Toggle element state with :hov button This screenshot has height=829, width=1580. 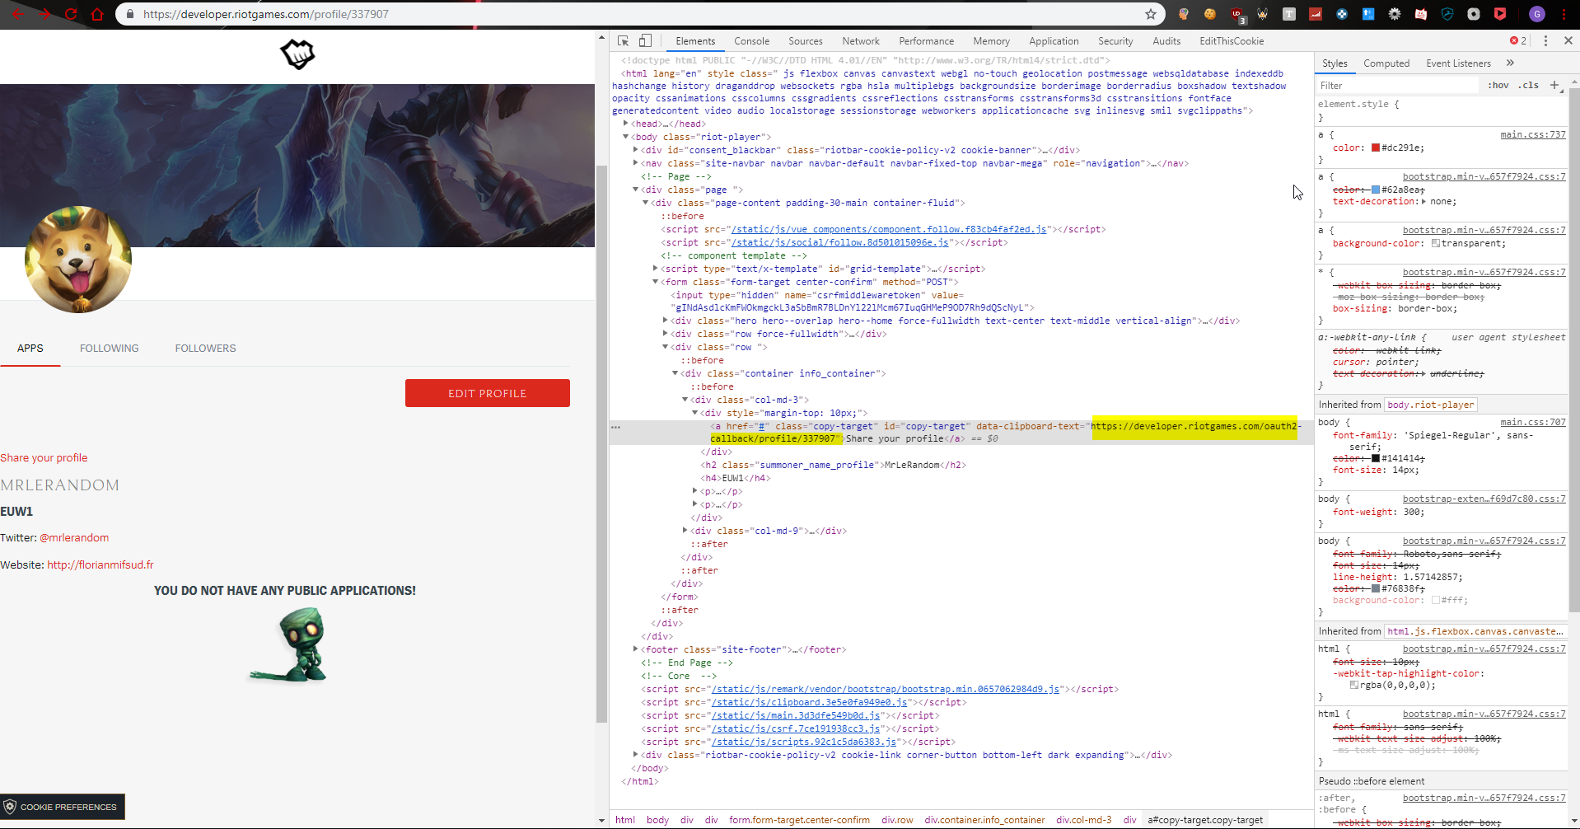click(1498, 85)
